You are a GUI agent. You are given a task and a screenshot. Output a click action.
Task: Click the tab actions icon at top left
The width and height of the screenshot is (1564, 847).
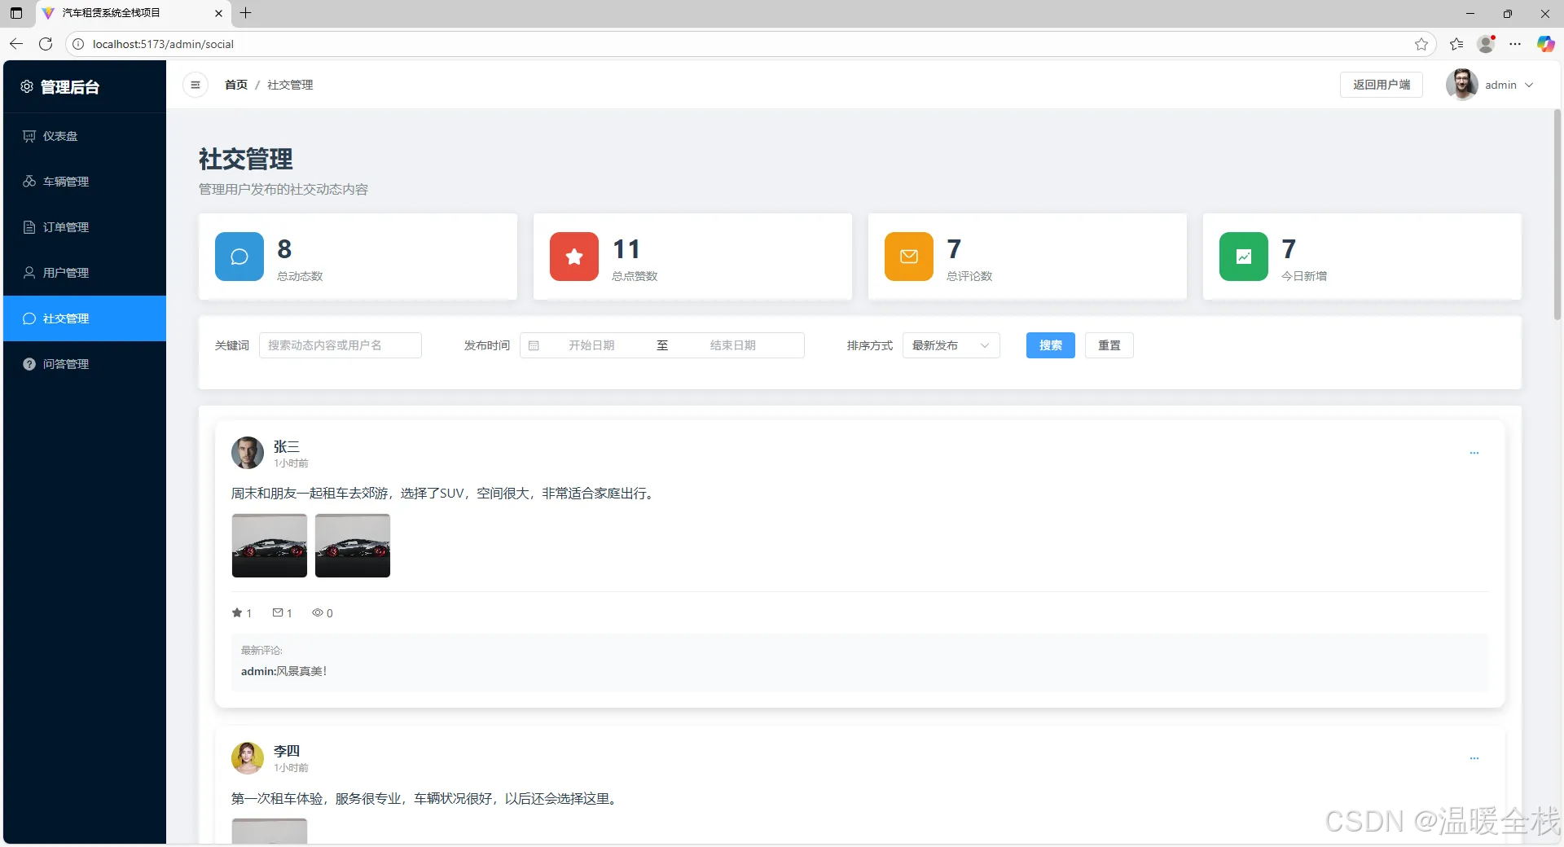point(16,13)
